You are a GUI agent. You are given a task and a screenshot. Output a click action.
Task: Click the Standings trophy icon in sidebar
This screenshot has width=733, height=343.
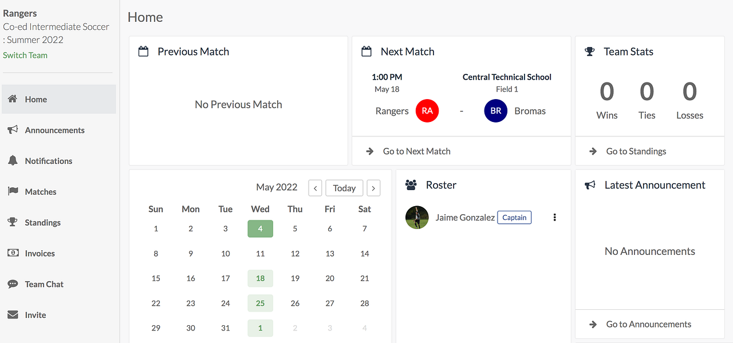coord(13,223)
